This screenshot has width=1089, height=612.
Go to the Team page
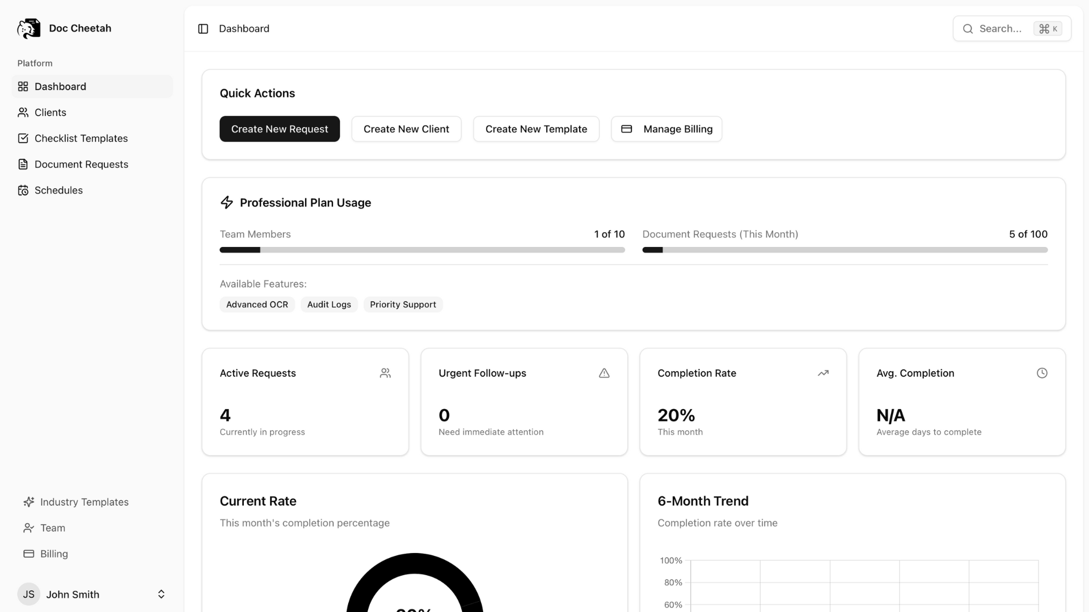(92, 528)
